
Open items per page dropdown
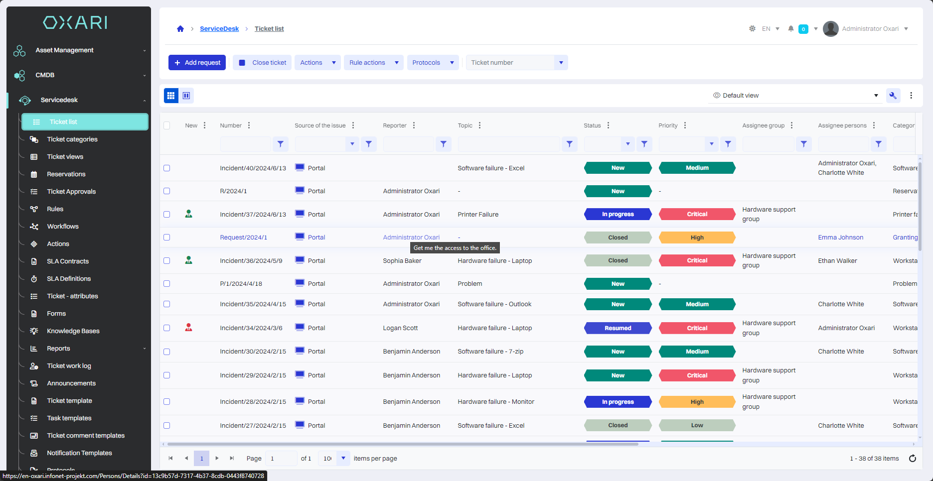coord(343,459)
